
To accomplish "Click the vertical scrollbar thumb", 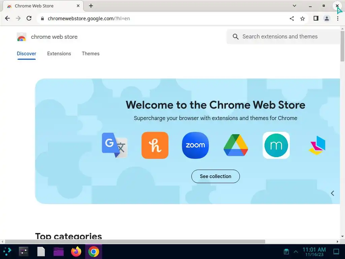I will 342,46.
